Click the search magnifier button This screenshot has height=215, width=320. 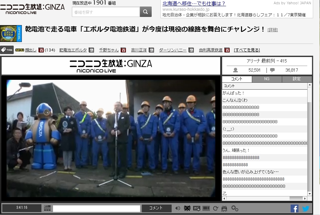[x=145, y=12]
